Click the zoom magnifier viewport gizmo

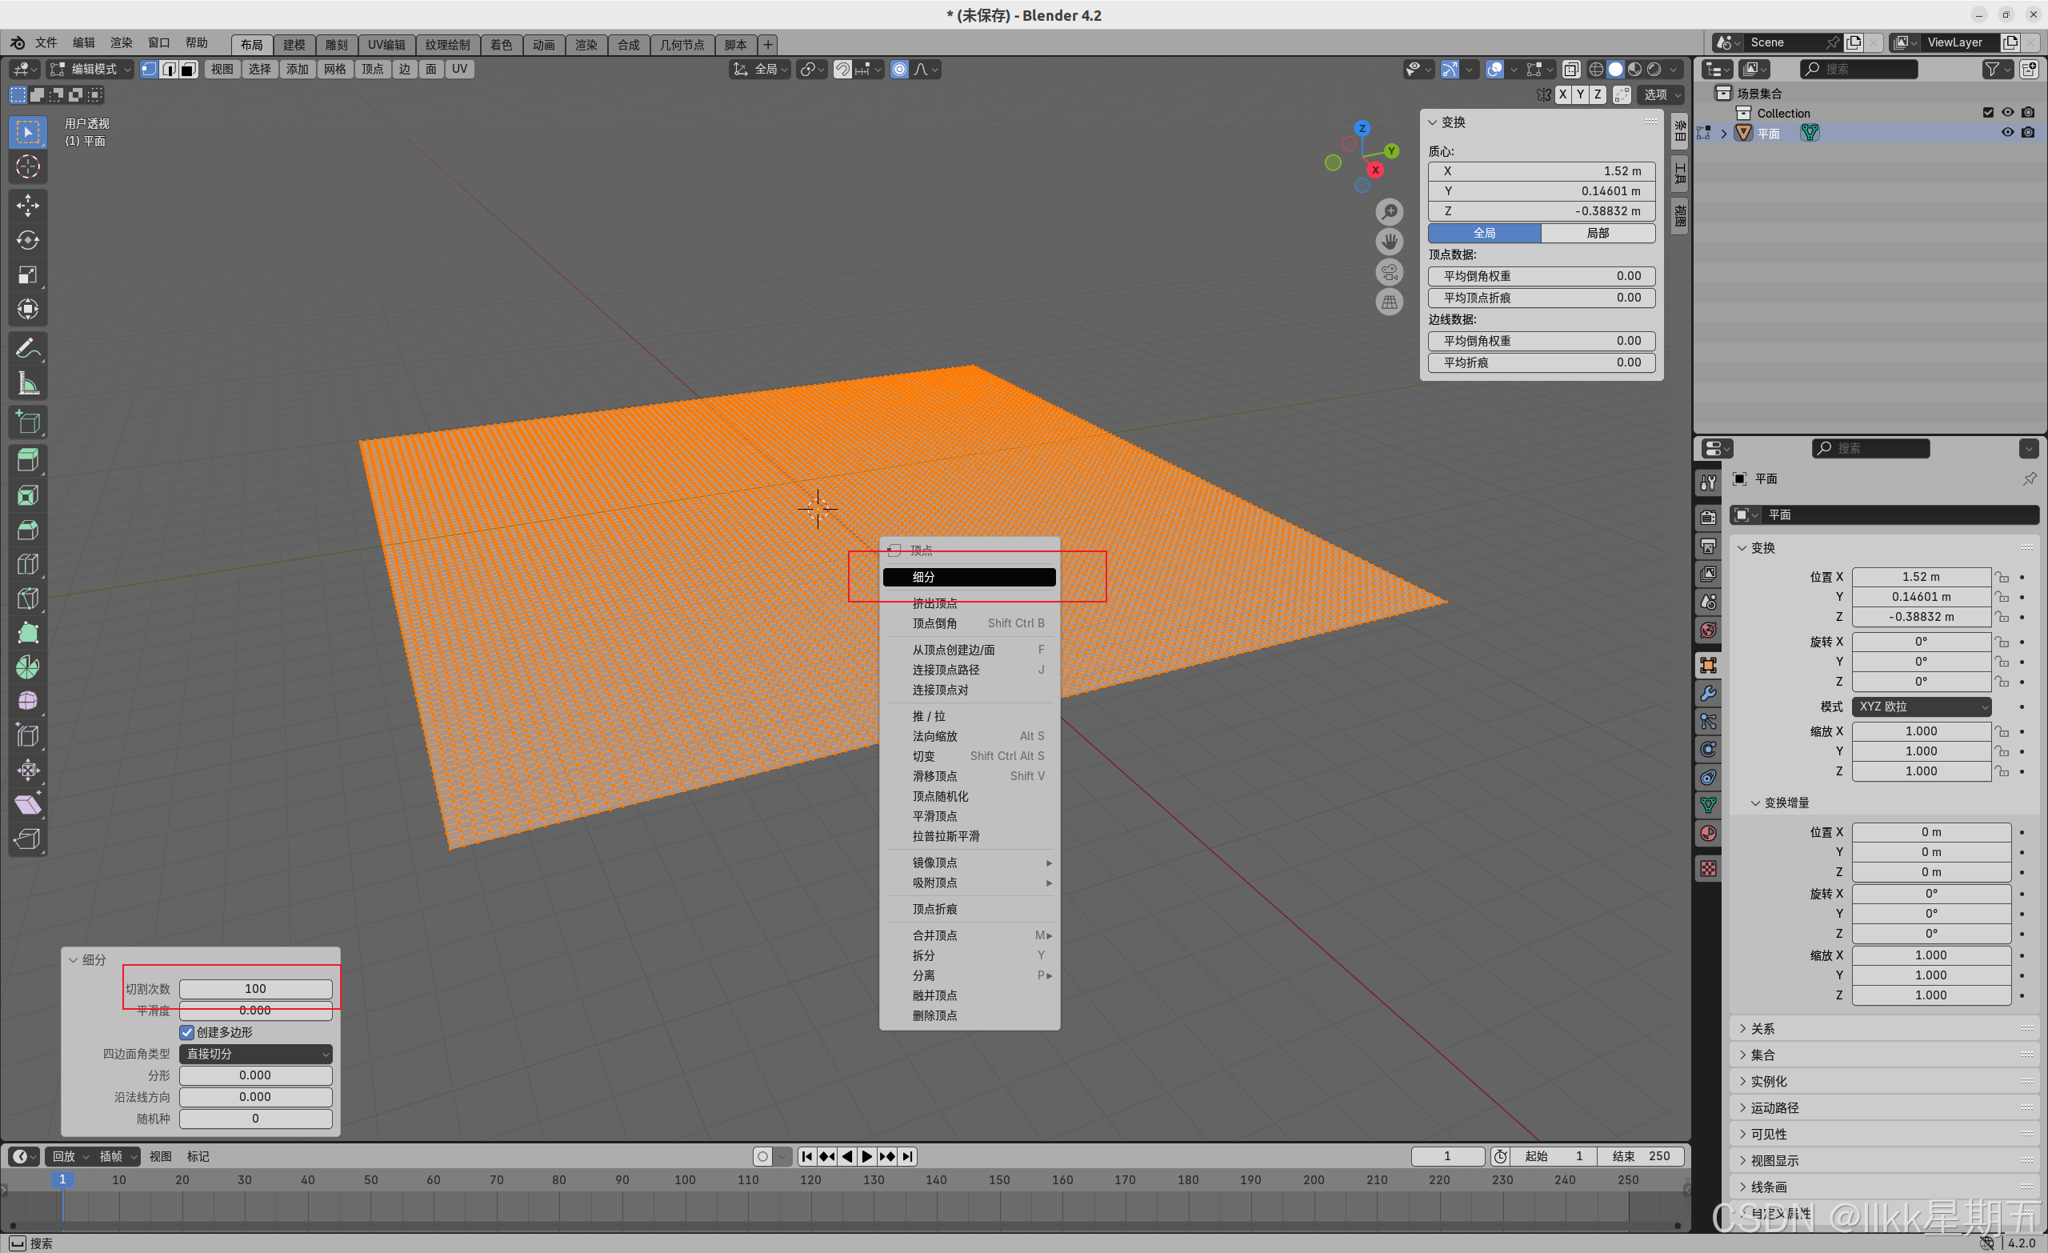point(1389,212)
